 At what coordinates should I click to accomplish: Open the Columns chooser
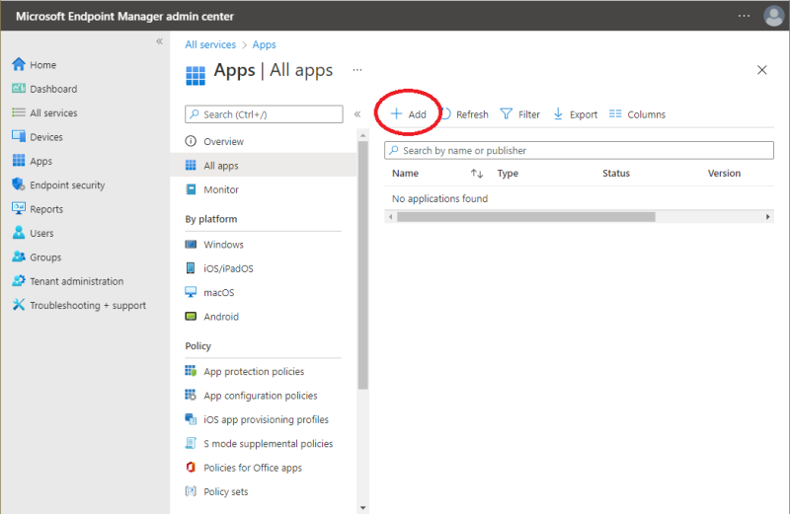coord(637,114)
